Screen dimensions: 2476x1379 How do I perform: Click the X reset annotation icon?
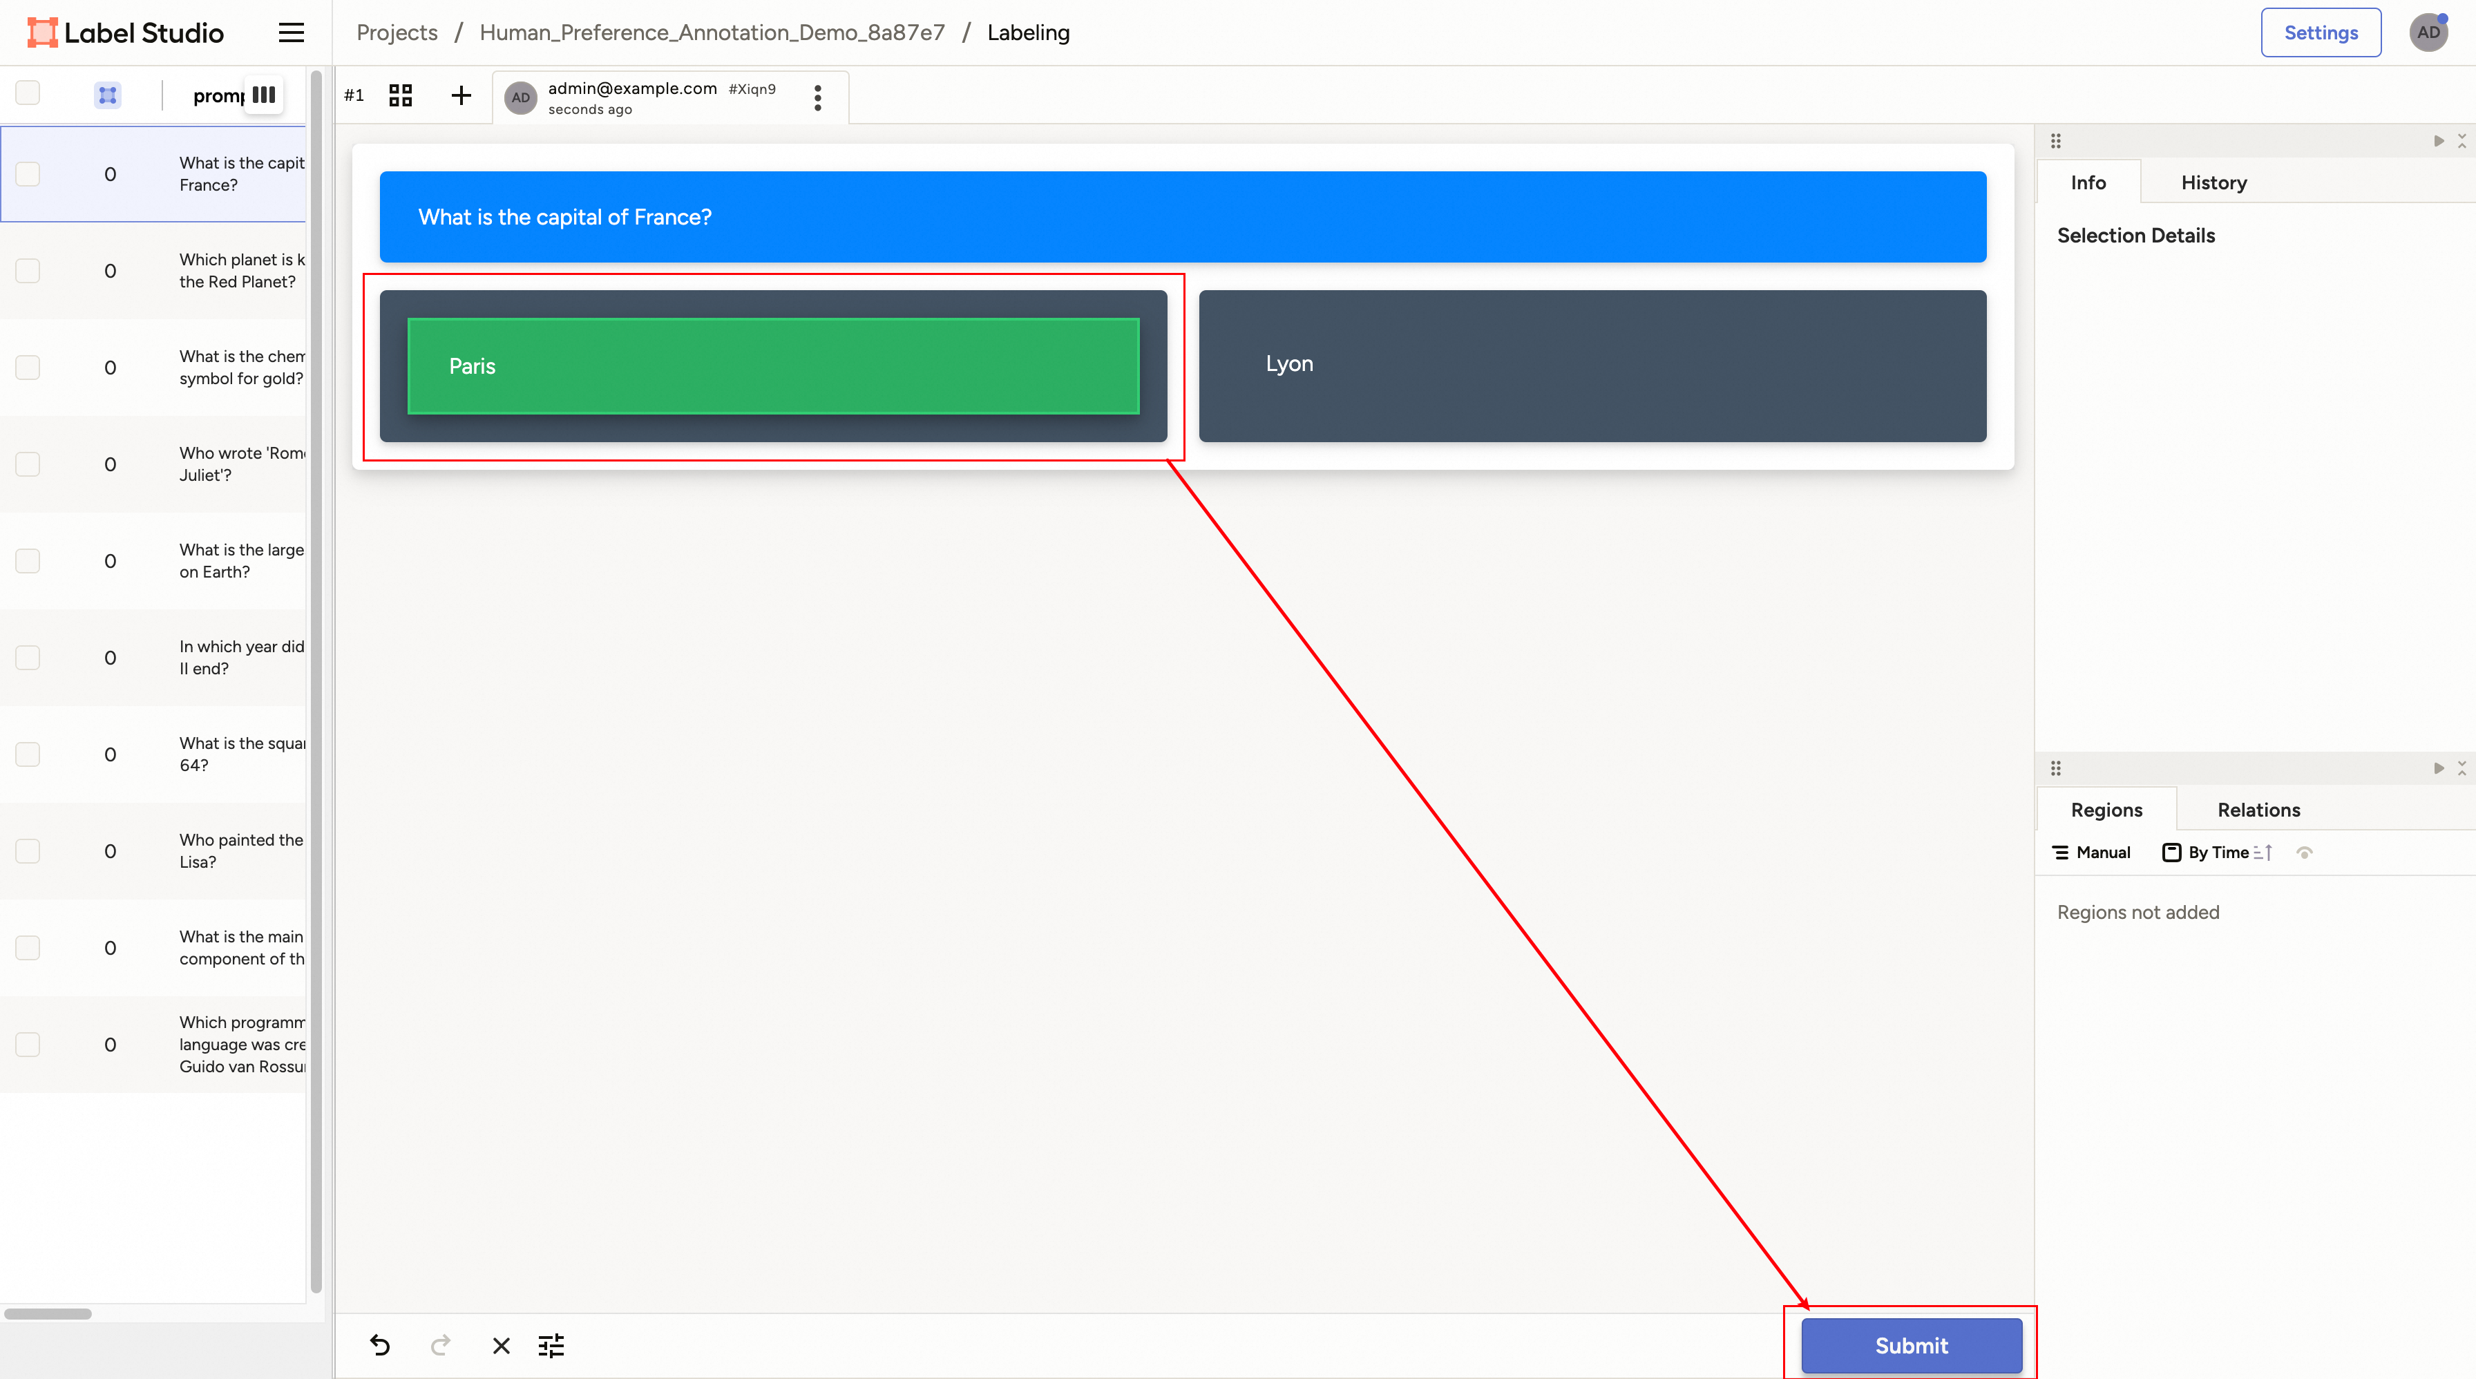(501, 1345)
